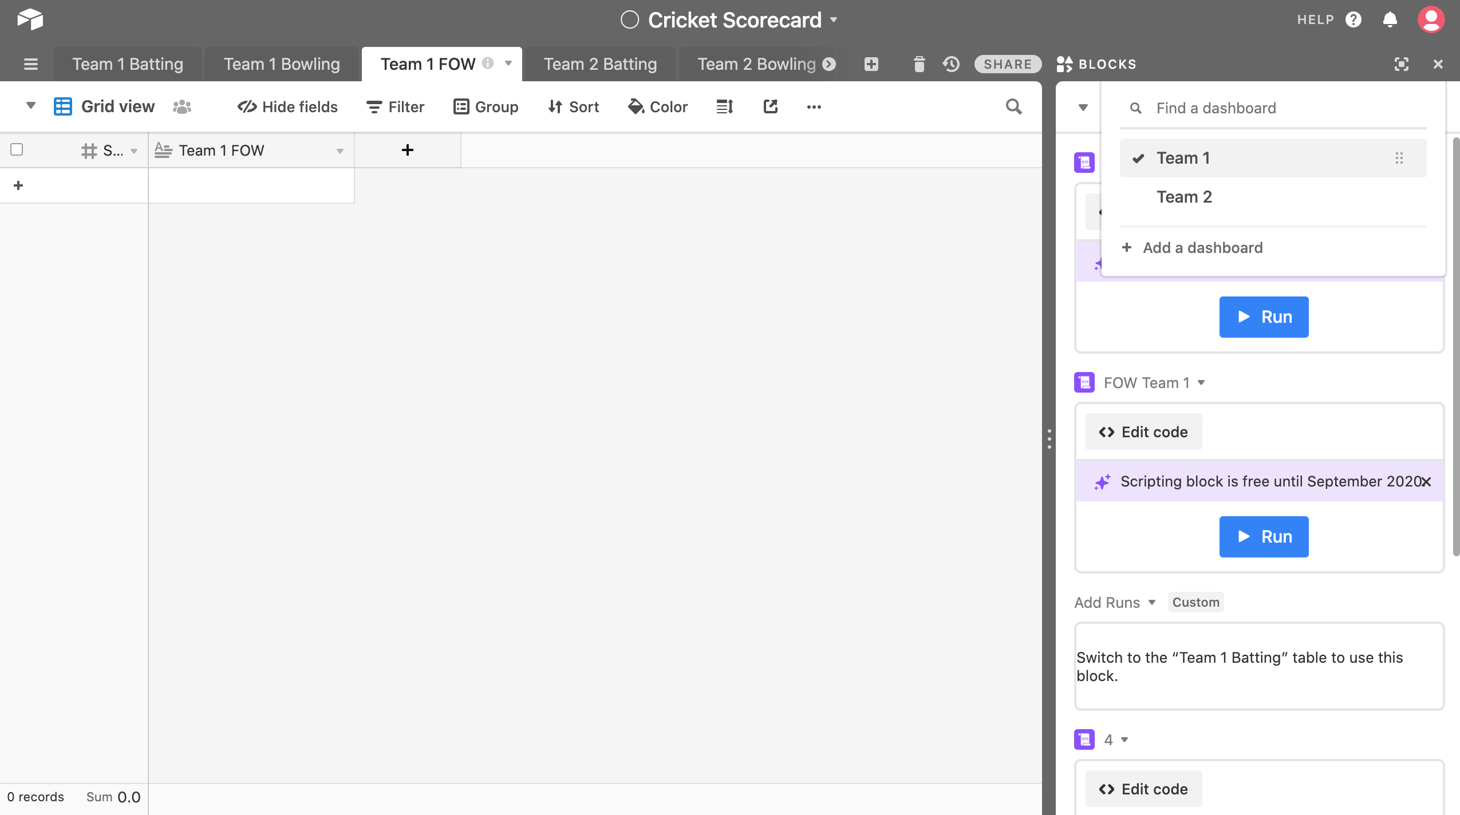Select Team 2 dashboard option

click(x=1184, y=197)
